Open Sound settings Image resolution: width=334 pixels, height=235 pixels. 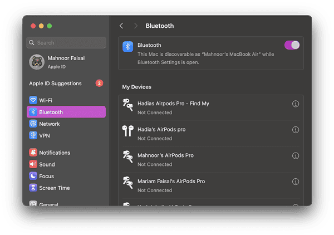47,164
